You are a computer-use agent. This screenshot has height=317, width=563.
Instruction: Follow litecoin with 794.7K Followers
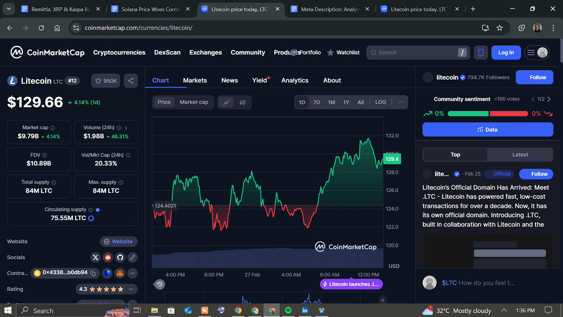tap(534, 77)
